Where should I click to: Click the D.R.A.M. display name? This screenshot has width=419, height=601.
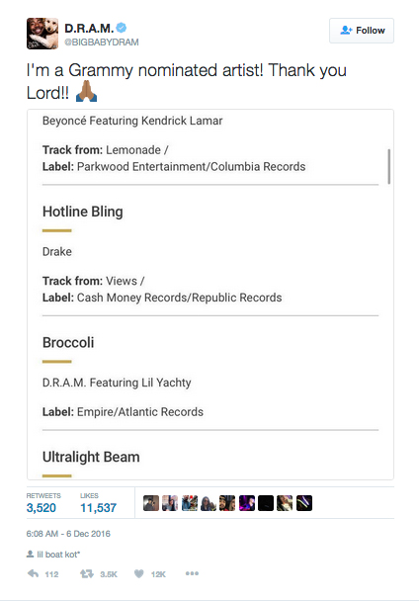point(89,28)
